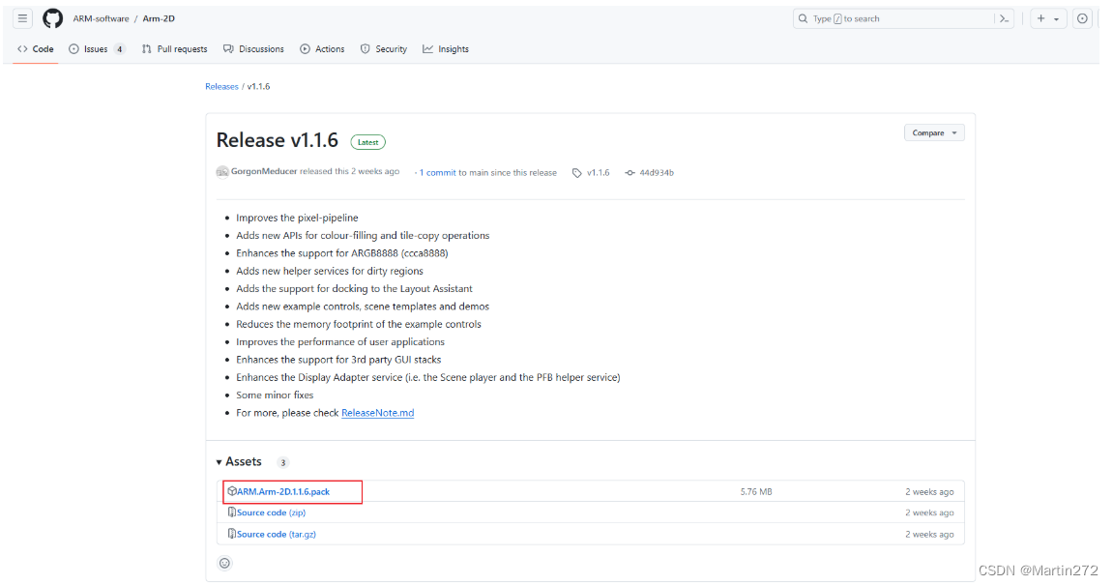
Task: Switch to the Actions tab
Action: [x=322, y=49]
